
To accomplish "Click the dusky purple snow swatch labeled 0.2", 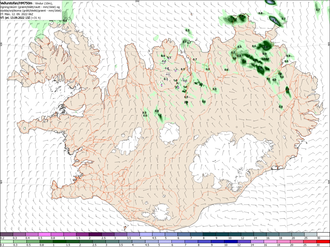I will tap(6, 234).
